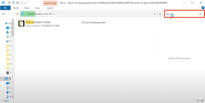
Task: Click the blank page icon in quick access toolbar
Action: click(22, 3)
